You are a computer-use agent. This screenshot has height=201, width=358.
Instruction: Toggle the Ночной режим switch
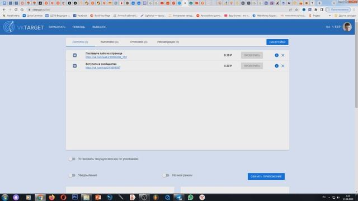(166, 175)
